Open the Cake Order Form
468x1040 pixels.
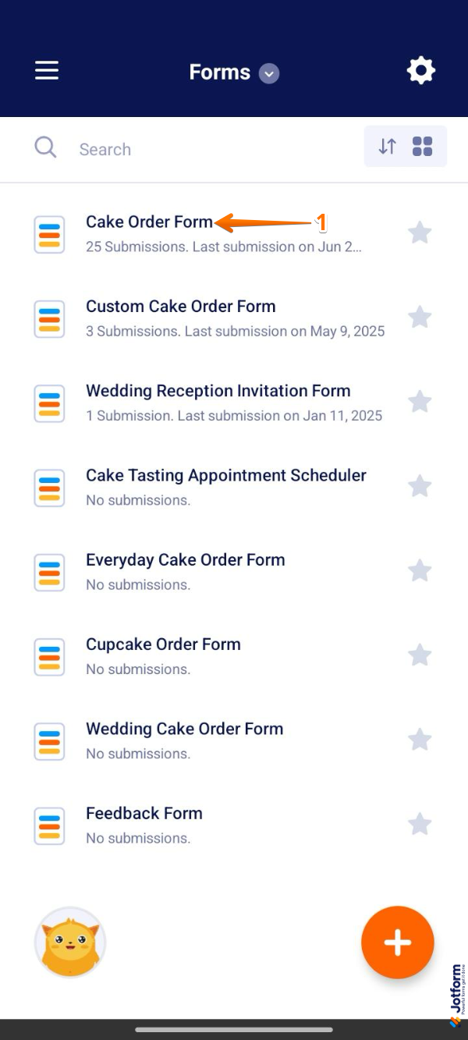click(150, 222)
